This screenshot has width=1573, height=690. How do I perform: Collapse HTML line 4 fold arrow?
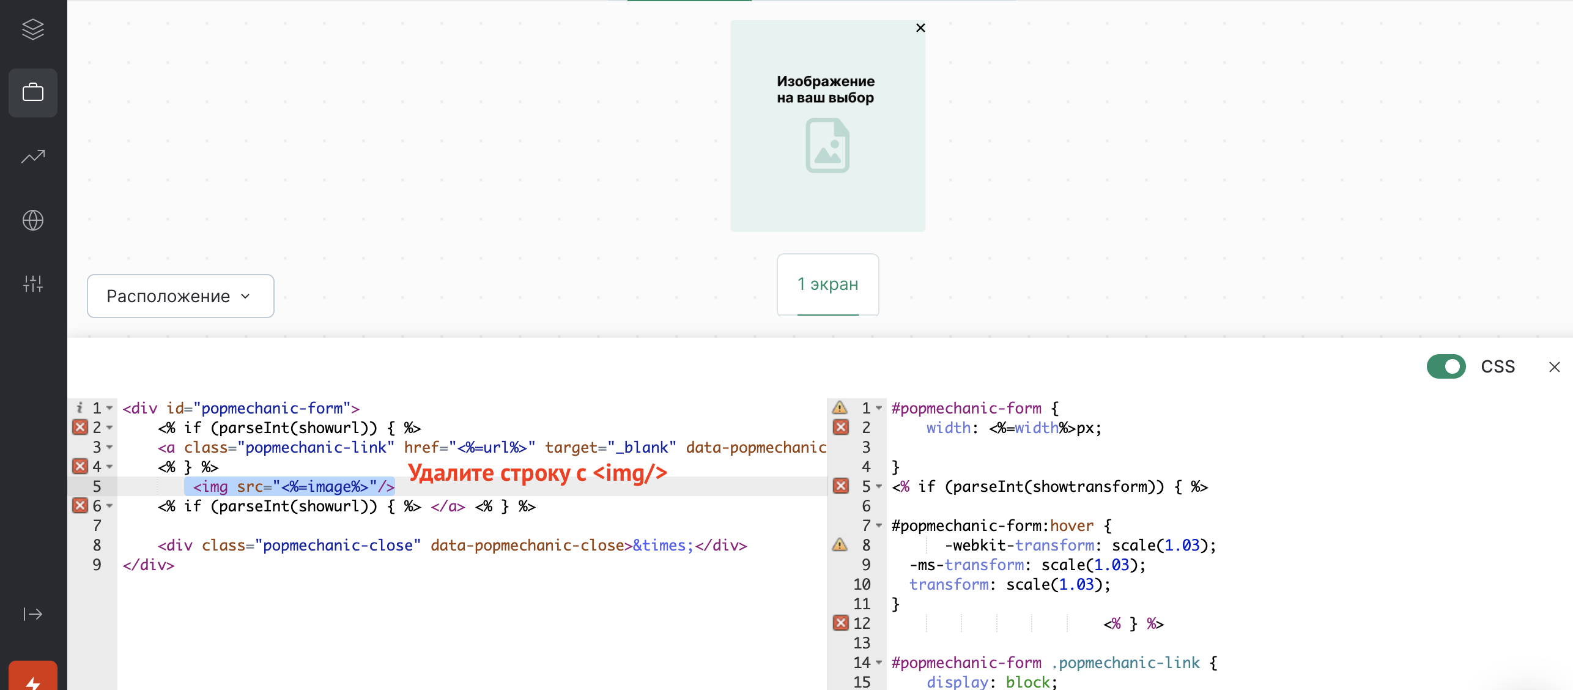pos(109,467)
